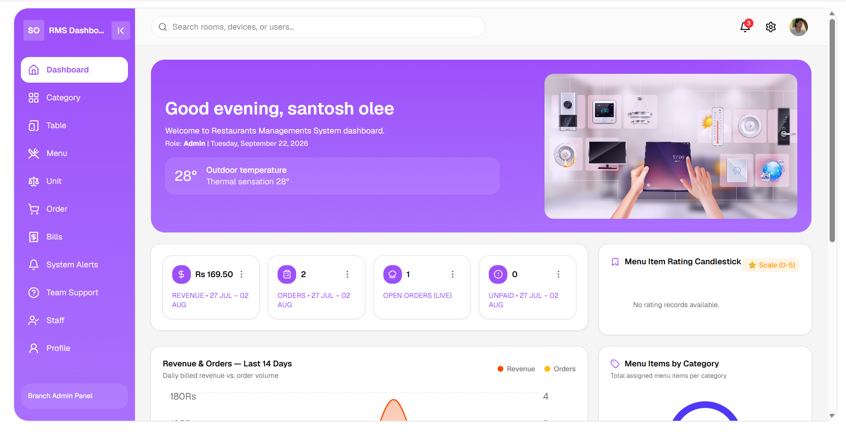Viewport: 846px width, 434px height.
Task: Go to Bills page
Action: pos(74,237)
